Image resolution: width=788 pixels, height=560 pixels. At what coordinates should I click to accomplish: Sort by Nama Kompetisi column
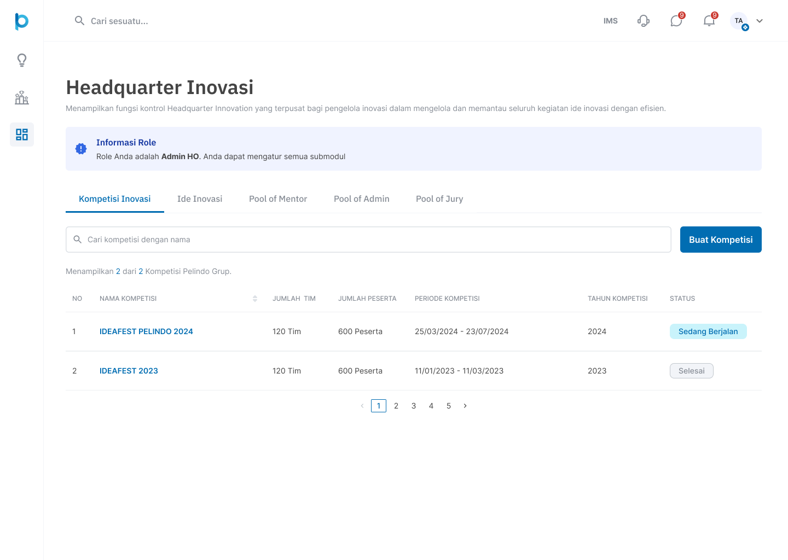pyautogui.click(x=255, y=299)
